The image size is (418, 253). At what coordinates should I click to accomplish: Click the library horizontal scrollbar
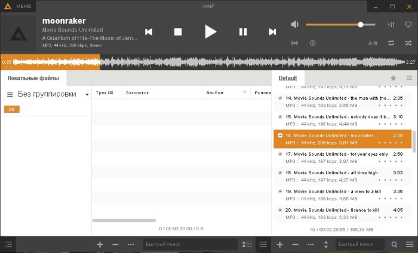click(124, 221)
